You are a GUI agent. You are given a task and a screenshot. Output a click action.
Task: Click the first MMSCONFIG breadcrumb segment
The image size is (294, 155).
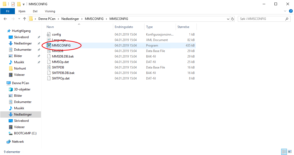[x=94, y=19]
